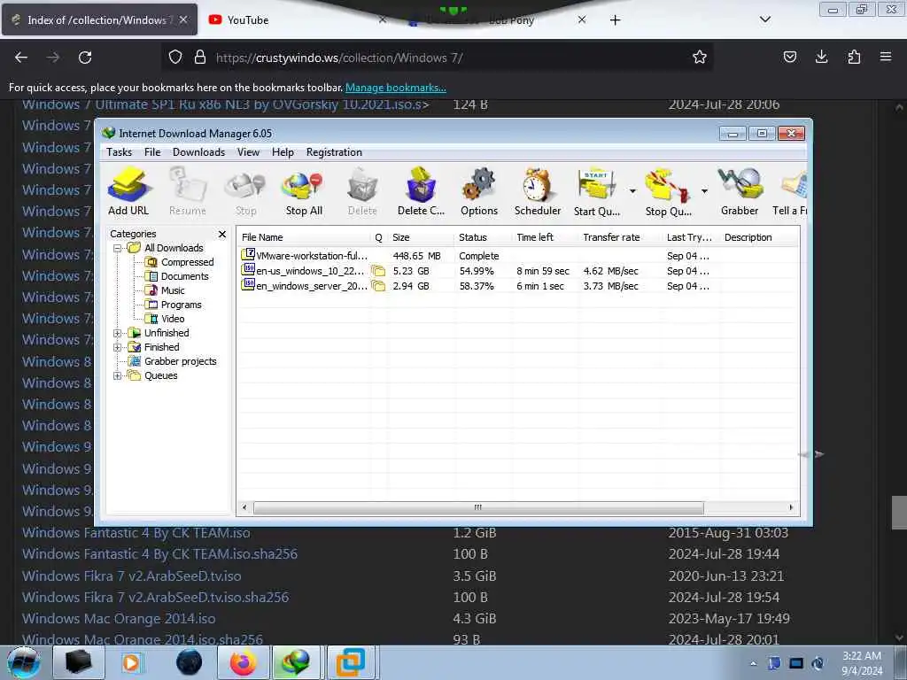Click Save to Pocket icon in Firefox
The height and width of the screenshot is (680, 907).
789,57
